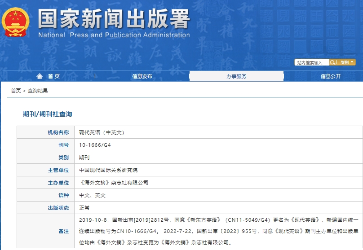Open the 信息发布 navigation menu
The height and width of the screenshot is (250, 363).
coord(142,76)
